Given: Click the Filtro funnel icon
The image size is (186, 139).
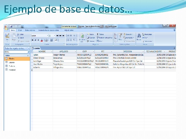Looking at the screenshot, I should point(120,36).
